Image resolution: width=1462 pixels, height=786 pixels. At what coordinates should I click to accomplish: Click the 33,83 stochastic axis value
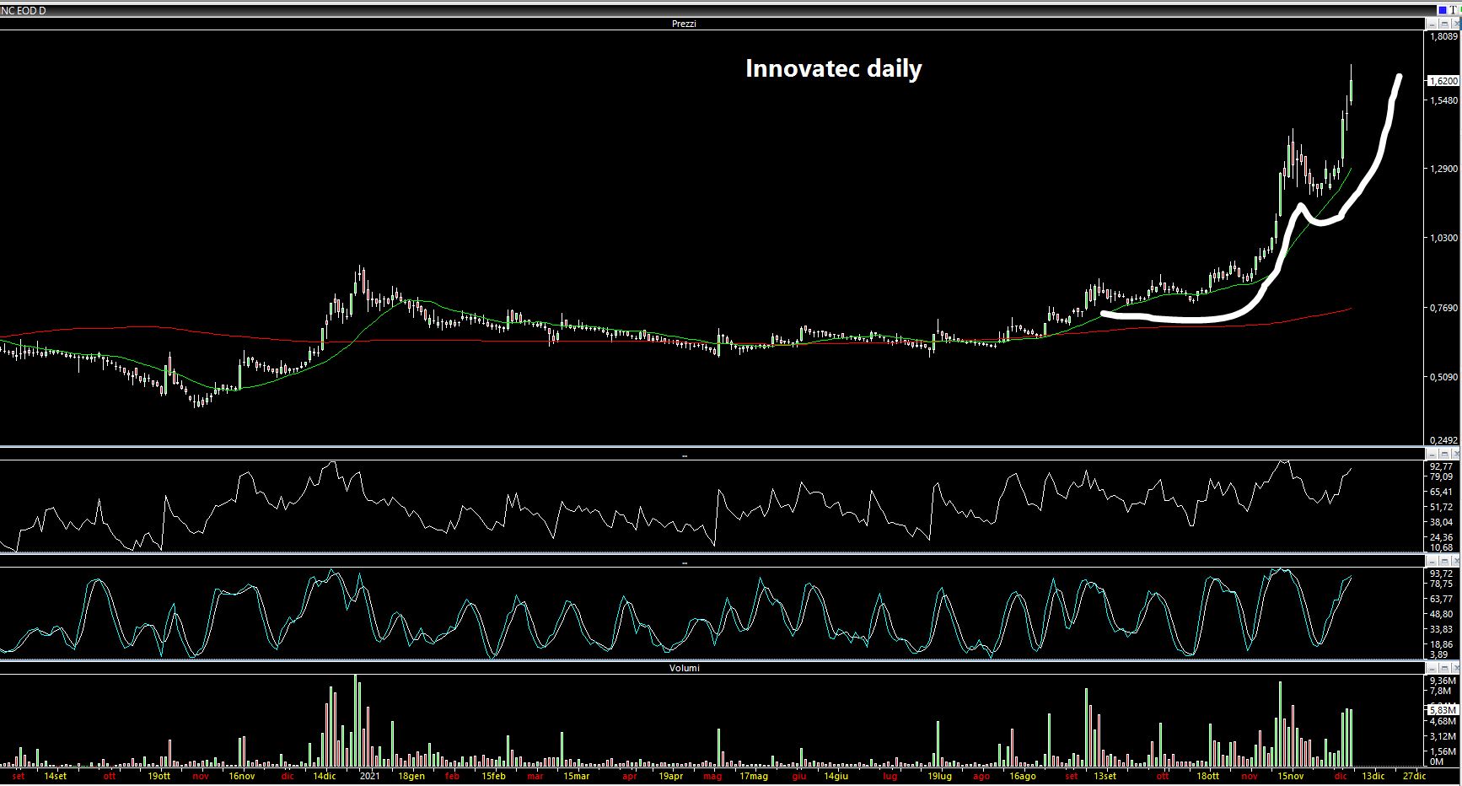pyautogui.click(x=1441, y=629)
